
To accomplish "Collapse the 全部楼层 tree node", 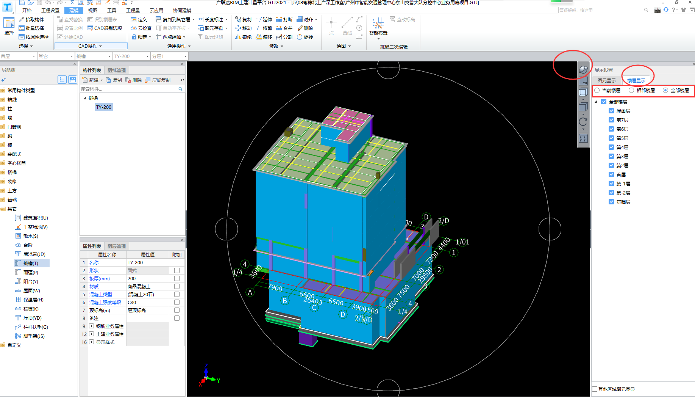I will pos(596,102).
